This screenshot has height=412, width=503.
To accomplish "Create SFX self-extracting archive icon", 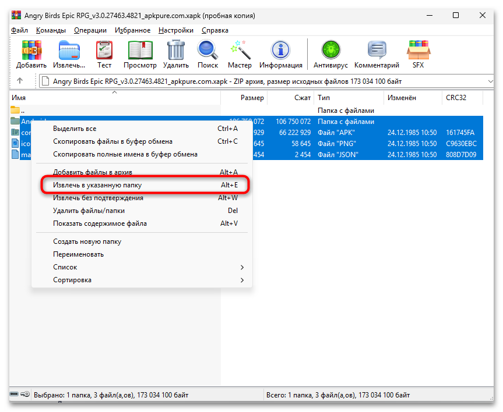I will coord(418,50).
